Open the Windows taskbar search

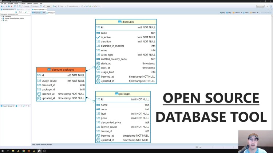[8, 151]
